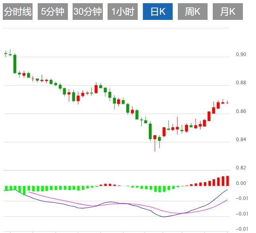Select the rightmost candlestick on the chart

pos(227,102)
